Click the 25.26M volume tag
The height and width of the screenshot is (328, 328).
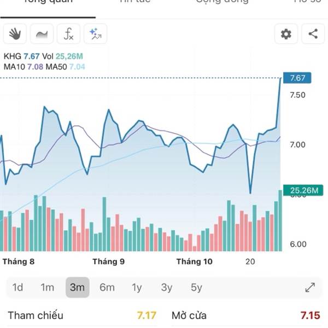[x=304, y=190]
